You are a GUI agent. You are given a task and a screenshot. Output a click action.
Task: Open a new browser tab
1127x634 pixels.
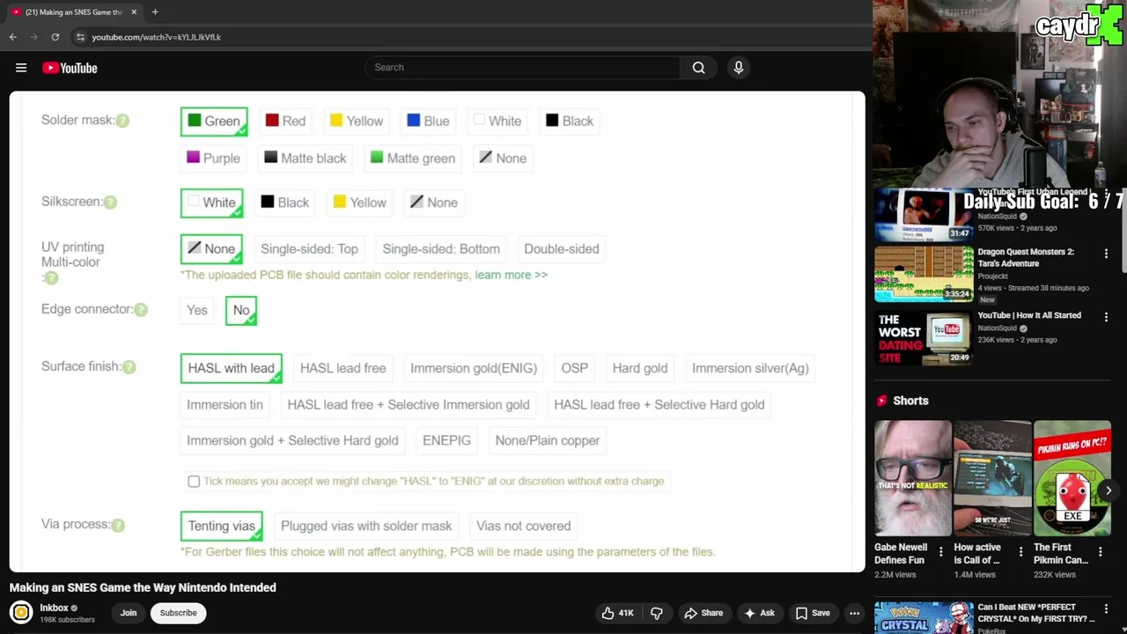coord(155,12)
